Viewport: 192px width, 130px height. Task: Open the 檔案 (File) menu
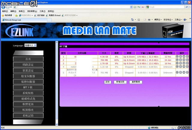click(5, 11)
